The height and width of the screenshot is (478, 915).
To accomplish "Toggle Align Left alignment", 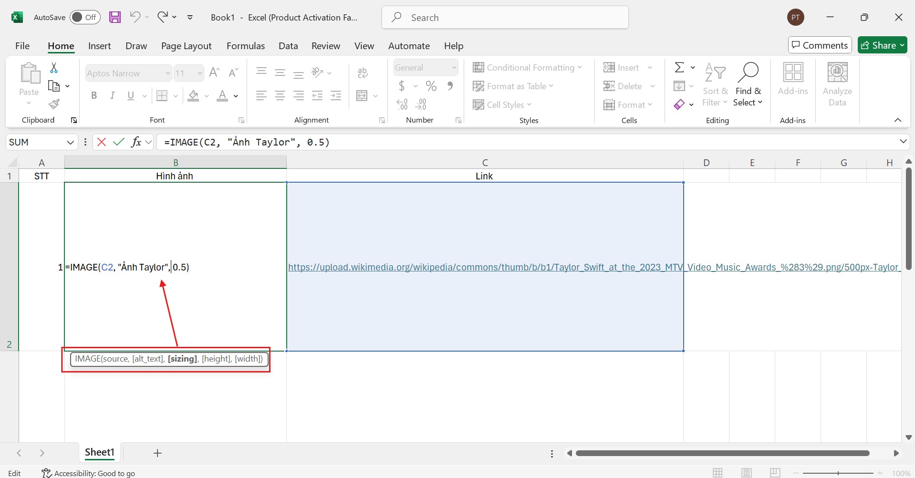I will coord(261,95).
